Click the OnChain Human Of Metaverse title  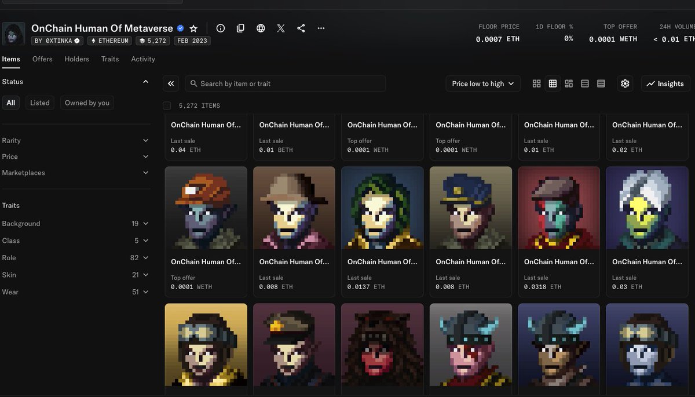[x=102, y=28]
